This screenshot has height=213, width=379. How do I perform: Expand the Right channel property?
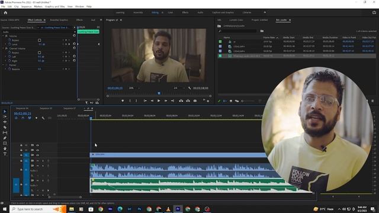click(x=5, y=61)
